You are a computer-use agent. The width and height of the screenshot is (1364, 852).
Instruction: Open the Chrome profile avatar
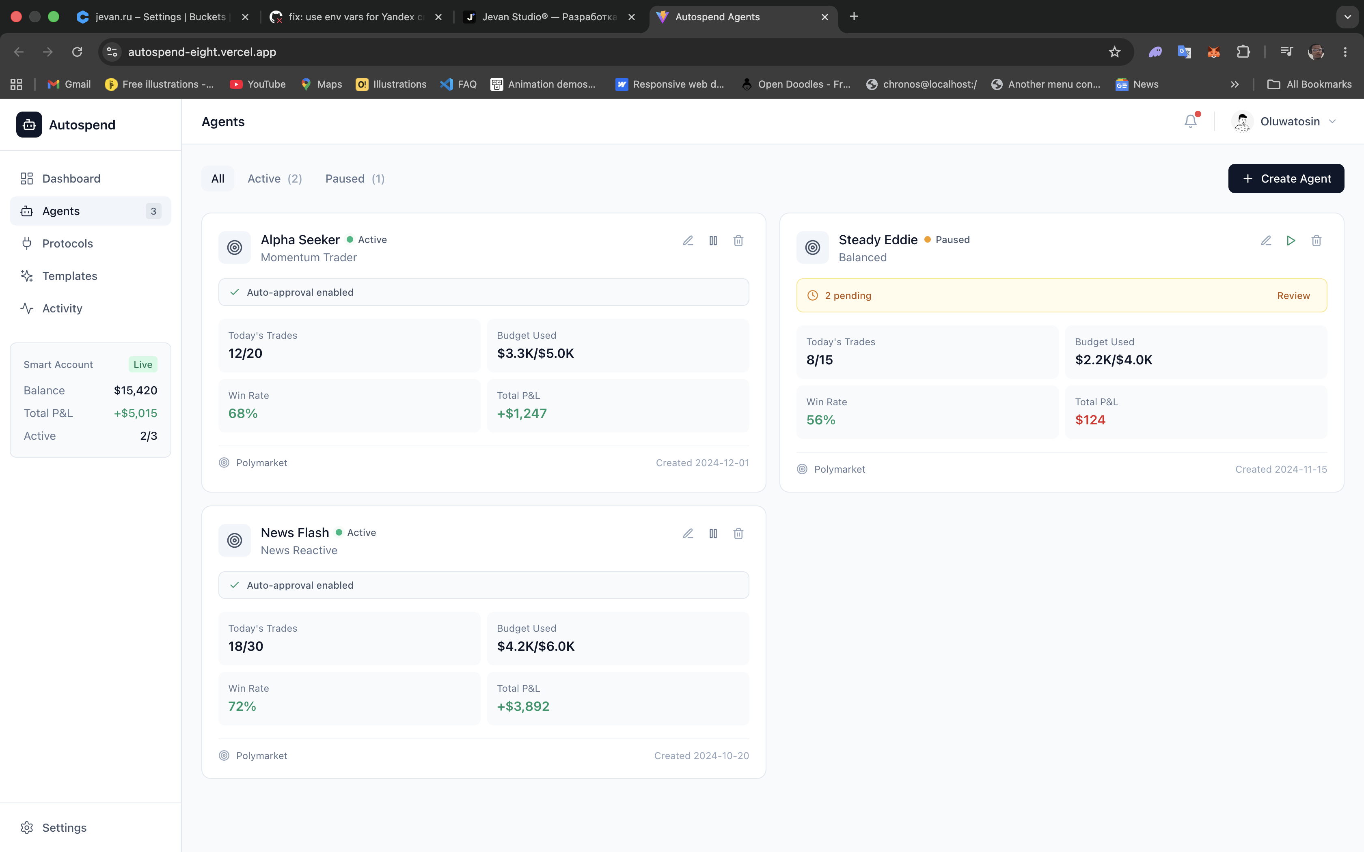[x=1316, y=52]
